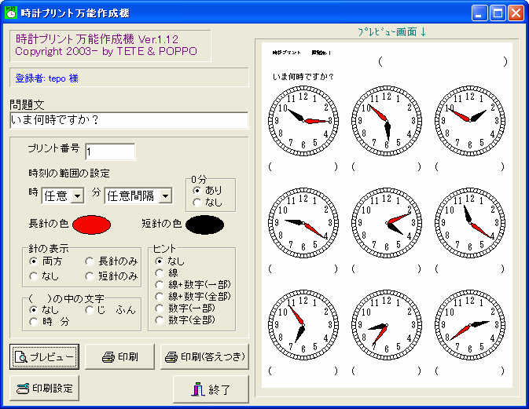Click the bottom-right clock in preview
Screen dimensions: 529x409
coord(470,325)
